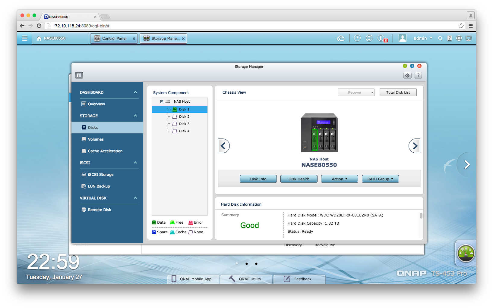
Task: Go to next desktop page arrow
Action: [x=467, y=164]
